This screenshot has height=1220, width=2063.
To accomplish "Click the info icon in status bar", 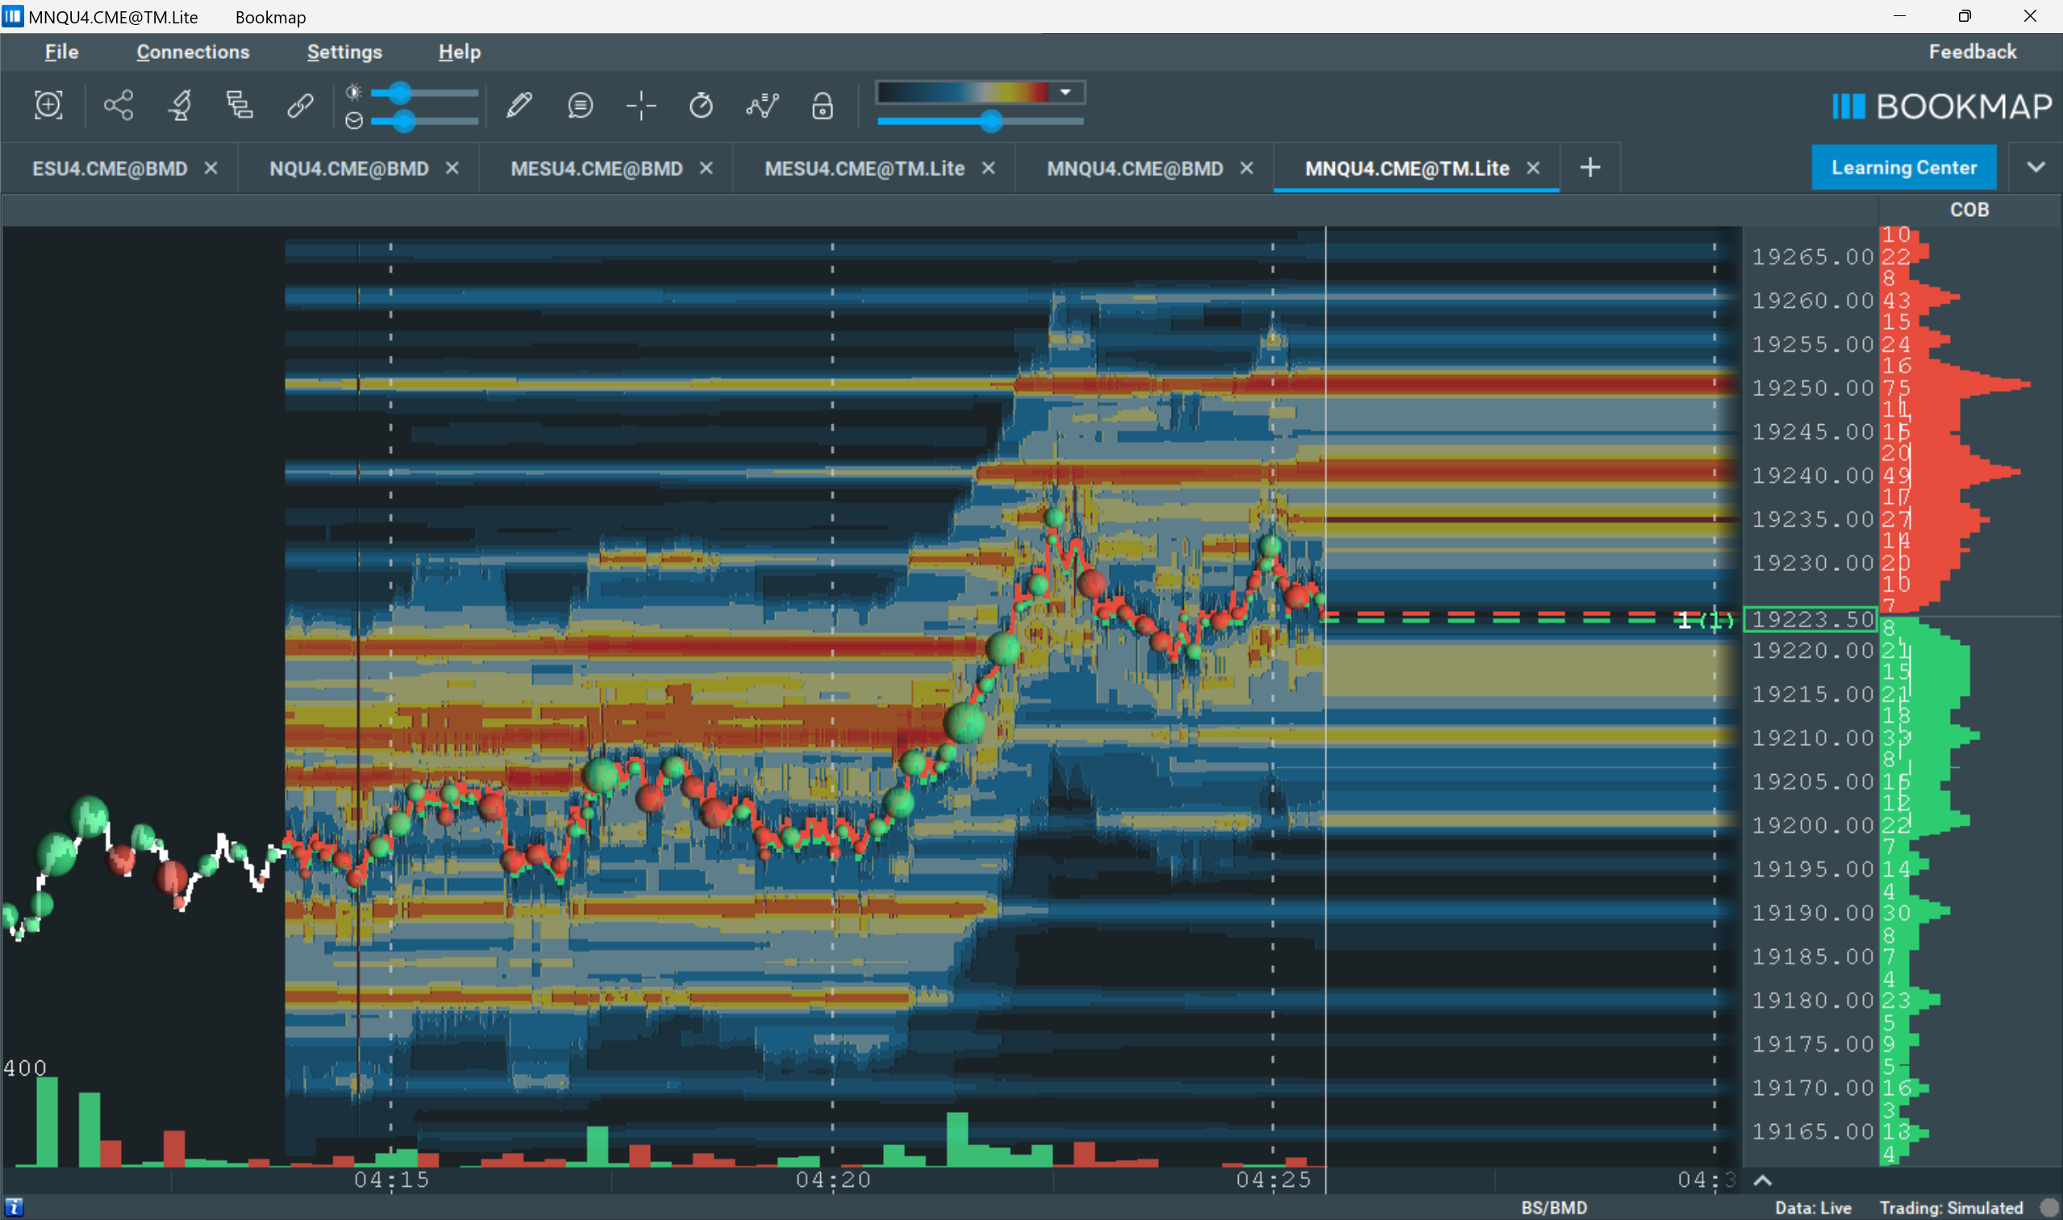I will tap(13, 1207).
